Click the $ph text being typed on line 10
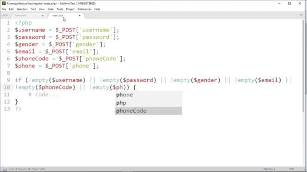Screen dimensions: 307x172 118,87
